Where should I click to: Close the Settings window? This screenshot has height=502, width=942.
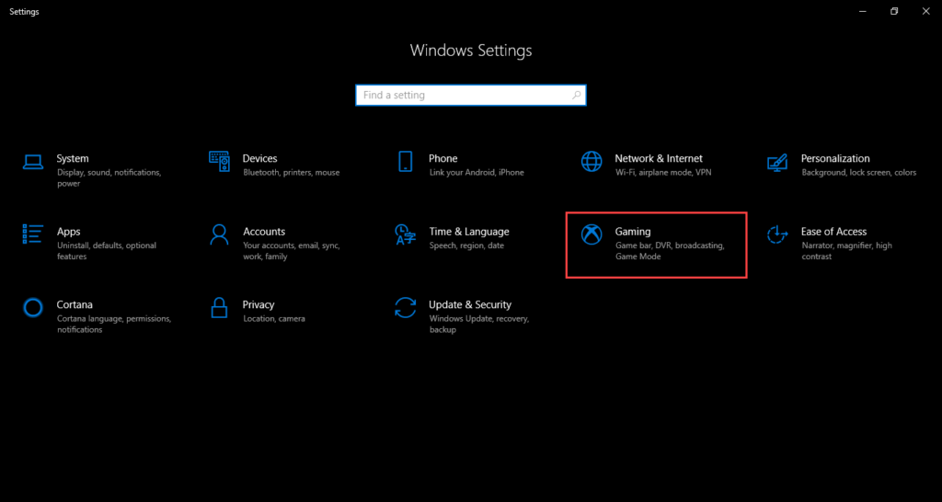click(x=925, y=11)
